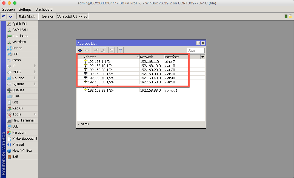Expand the Routing submenu
The width and height of the screenshot is (294, 178).
pyautogui.click(x=22, y=78)
